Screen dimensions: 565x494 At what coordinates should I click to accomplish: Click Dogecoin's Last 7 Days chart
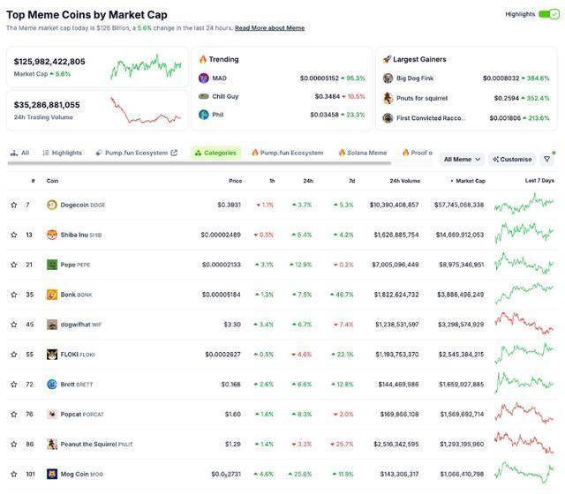pos(524,205)
